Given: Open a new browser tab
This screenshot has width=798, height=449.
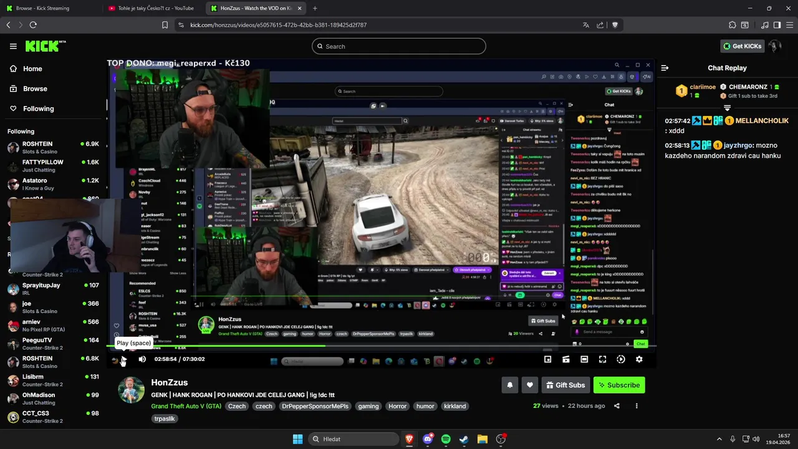Looking at the screenshot, I should pyautogui.click(x=315, y=8).
